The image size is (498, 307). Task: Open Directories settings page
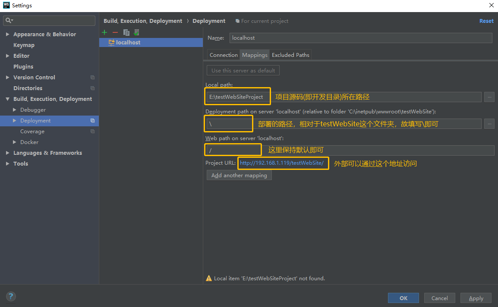point(28,88)
